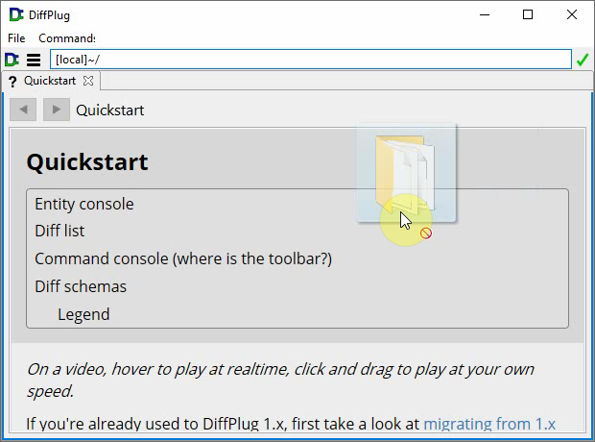
Task: Click the green checkmark beside the command field
Action: 583,60
